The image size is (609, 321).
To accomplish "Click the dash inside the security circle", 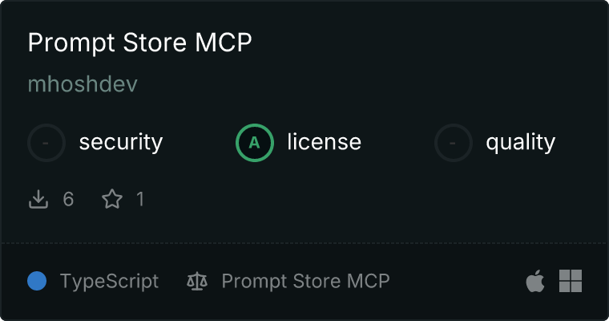I will coord(46,143).
